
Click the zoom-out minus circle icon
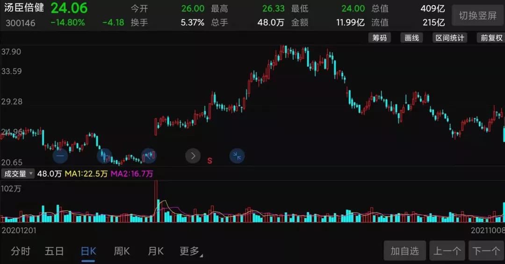click(60, 156)
